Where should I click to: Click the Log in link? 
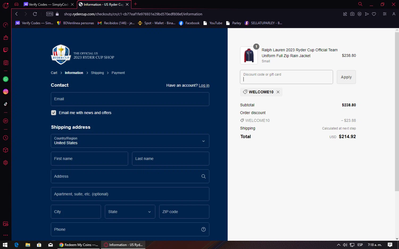204,85
